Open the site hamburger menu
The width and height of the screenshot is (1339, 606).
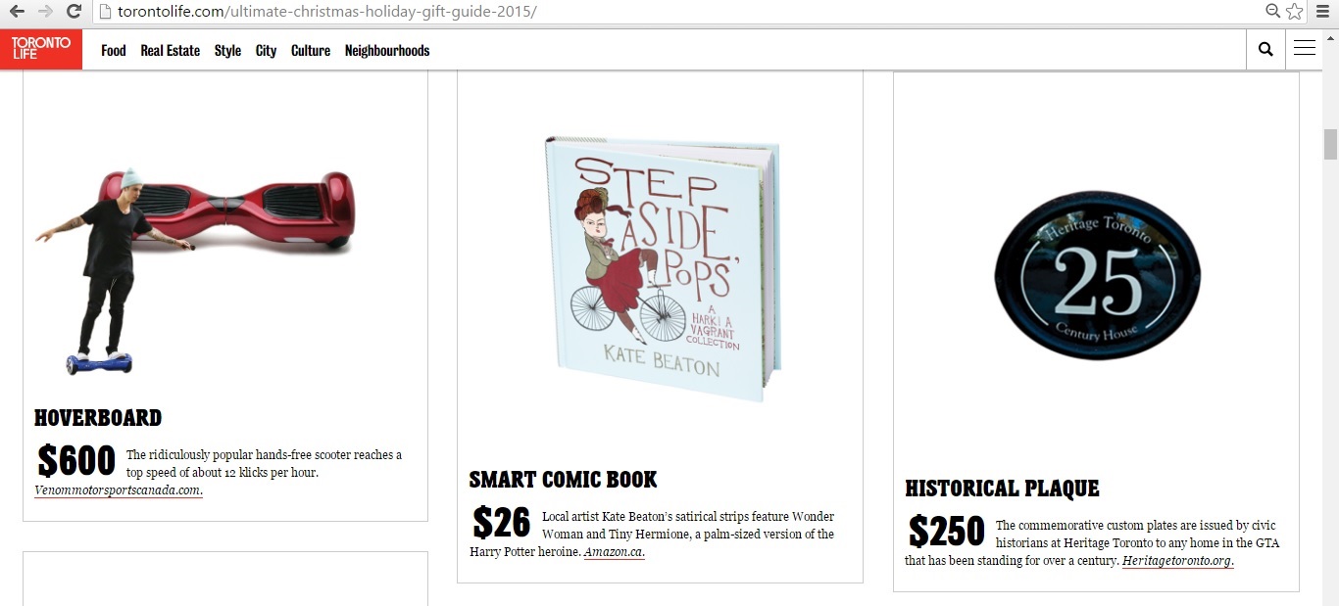coord(1304,49)
